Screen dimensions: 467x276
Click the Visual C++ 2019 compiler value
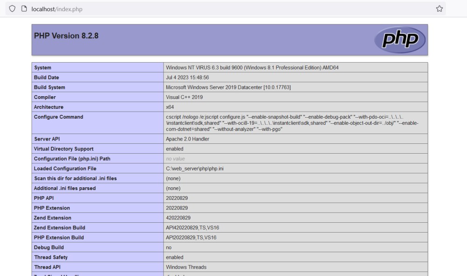pyautogui.click(x=184, y=97)
